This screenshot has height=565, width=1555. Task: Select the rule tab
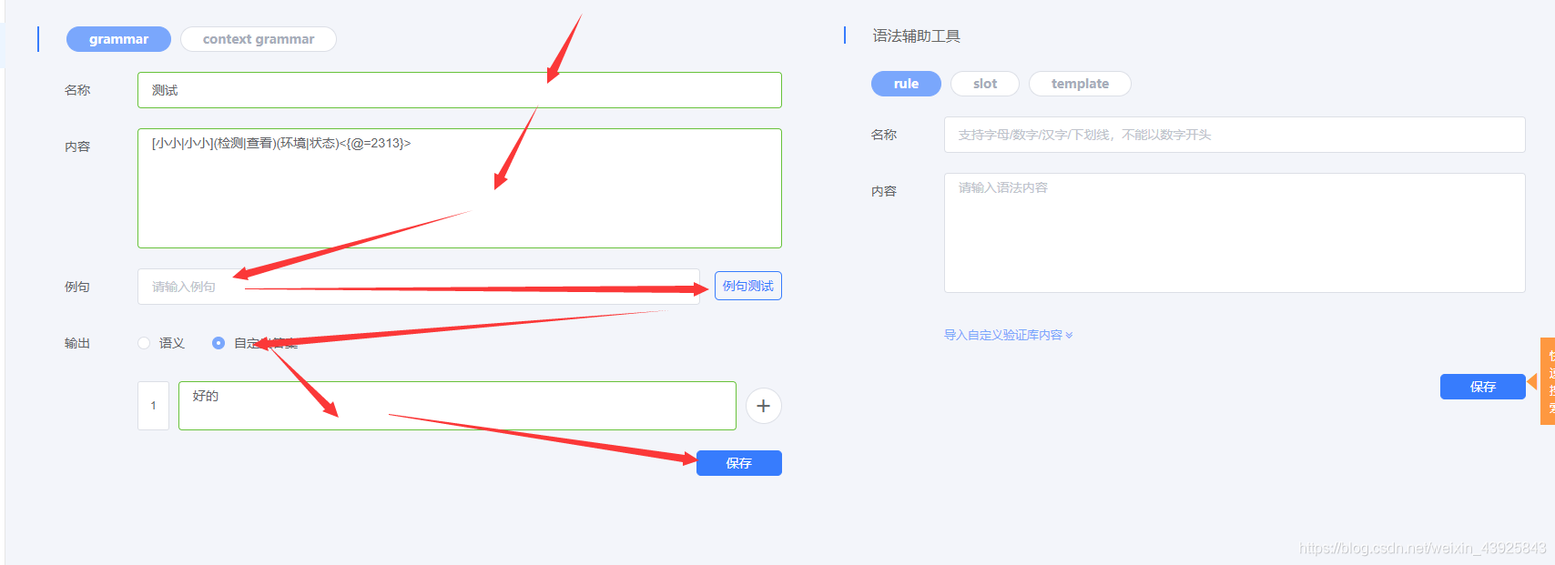click(x=906, y=84)
